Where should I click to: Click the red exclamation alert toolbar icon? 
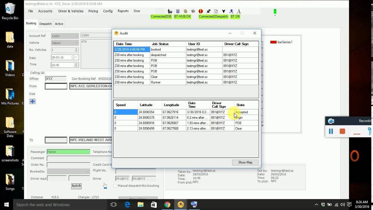(x=201, y=11)
